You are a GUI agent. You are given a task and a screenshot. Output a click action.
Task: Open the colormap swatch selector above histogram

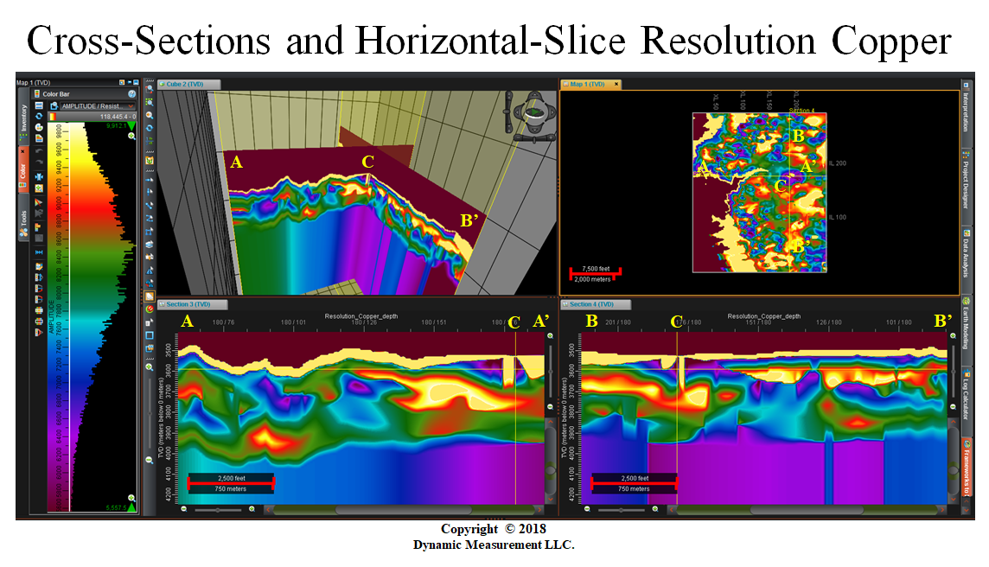tap(53, 117)
